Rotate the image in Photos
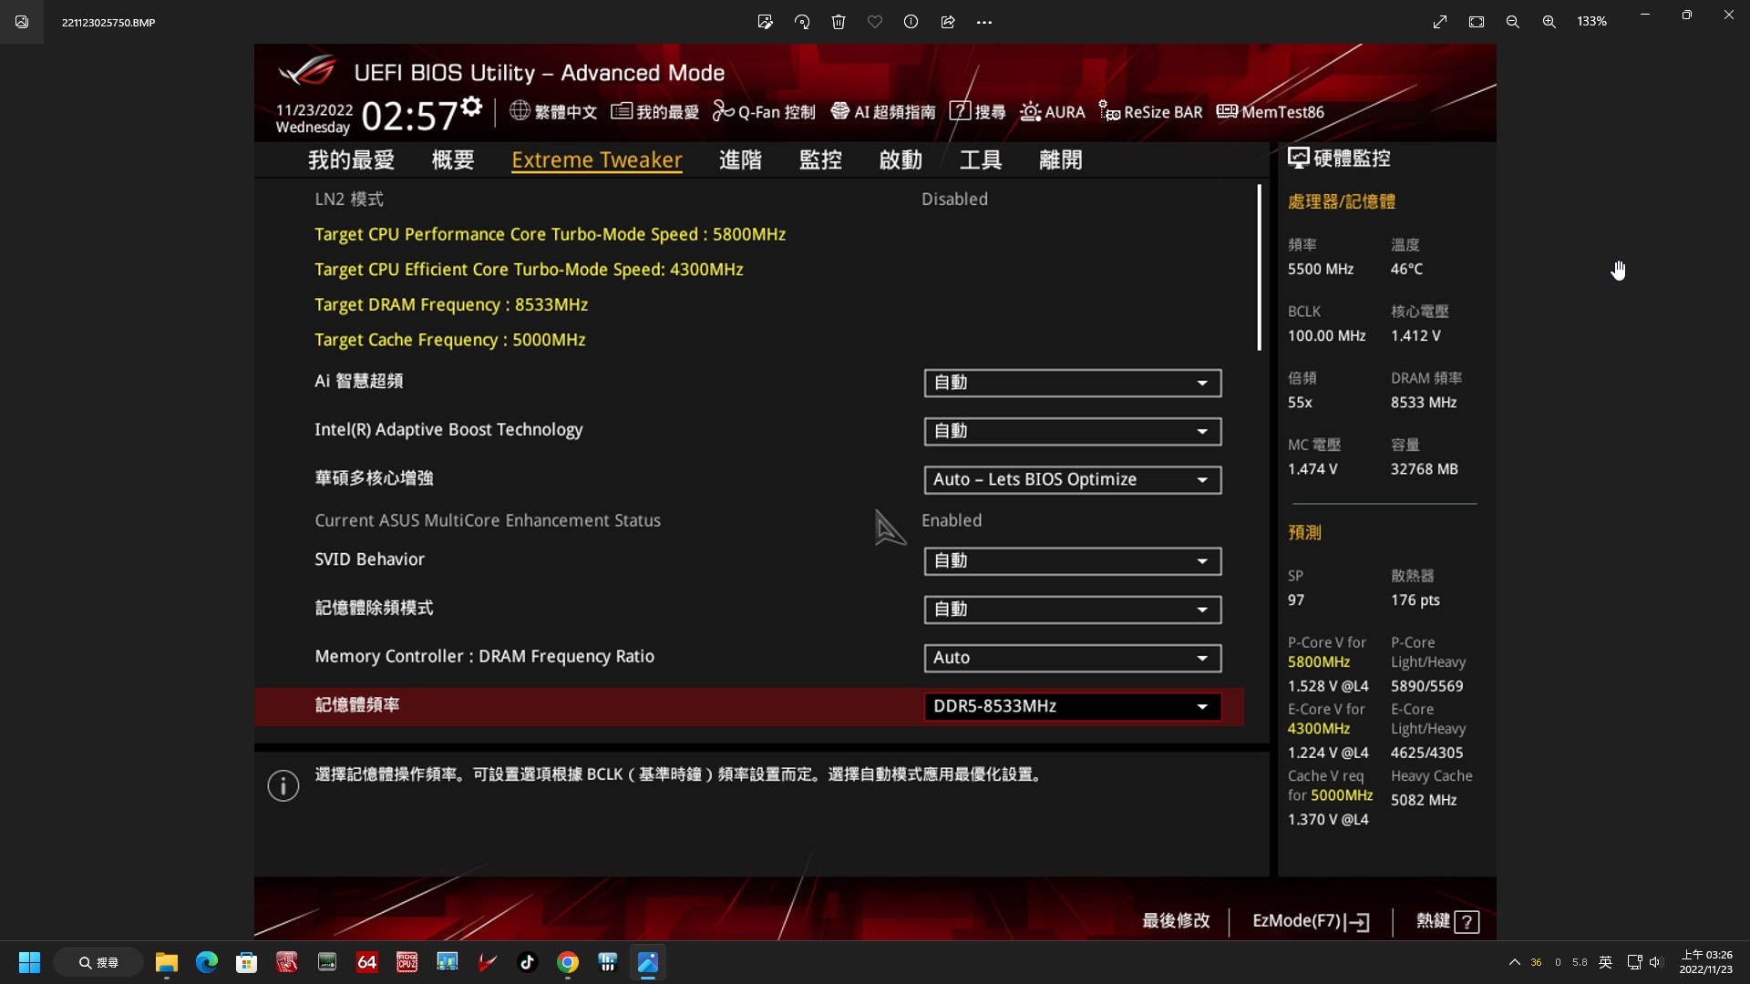The height and width of the screenshot is (984, 1750). pos(802,22)
